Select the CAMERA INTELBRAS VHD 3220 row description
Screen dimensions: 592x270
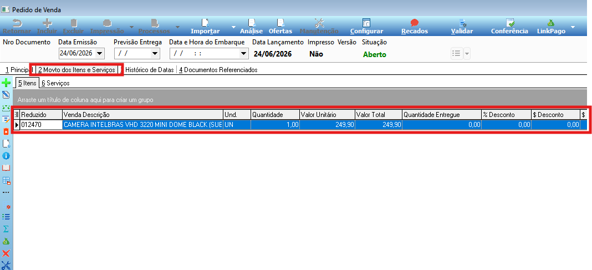142,125
